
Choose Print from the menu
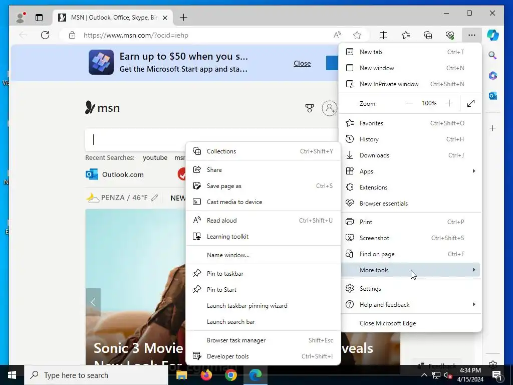[x=411, y=222]
